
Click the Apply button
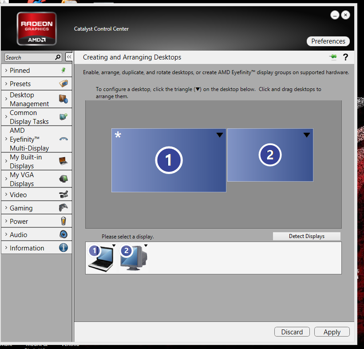(x=332, y=332)
